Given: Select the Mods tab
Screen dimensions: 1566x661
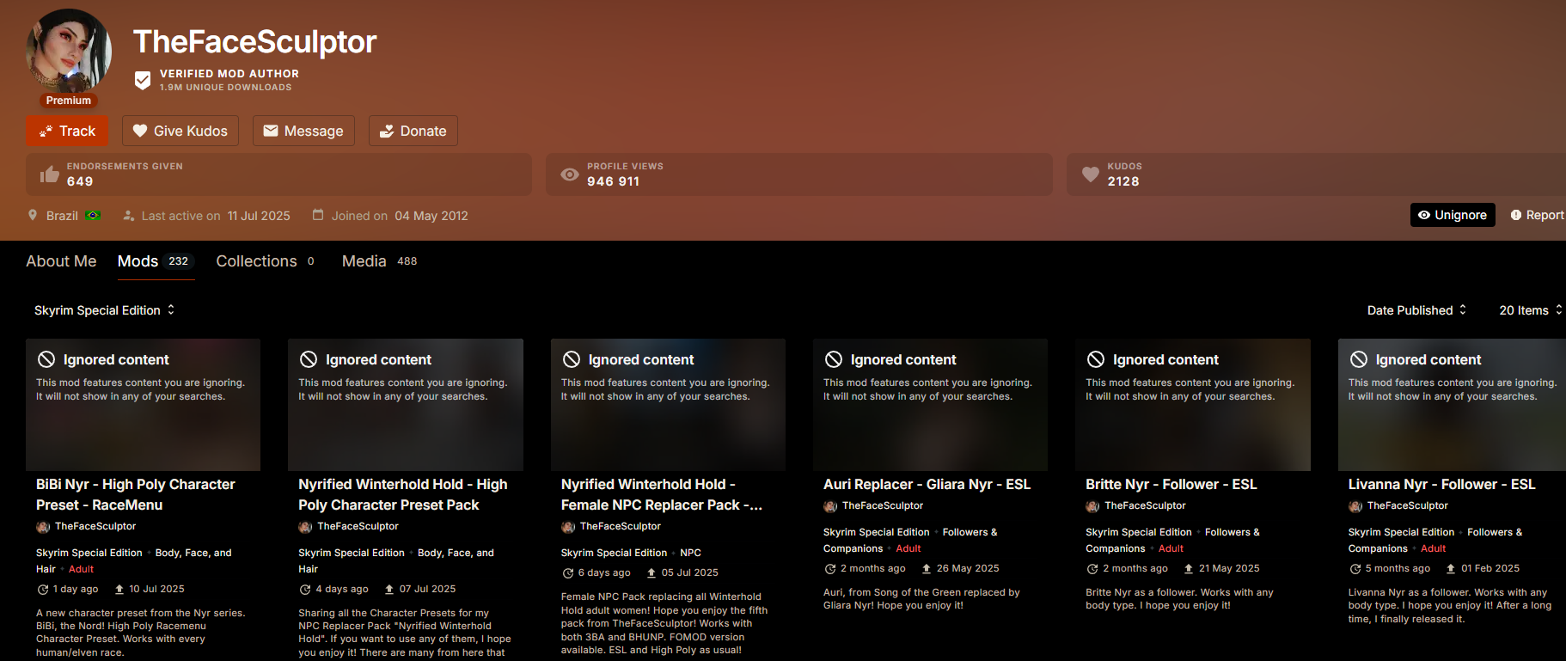Looking at the screenshot, I should (x=156, y=261).
